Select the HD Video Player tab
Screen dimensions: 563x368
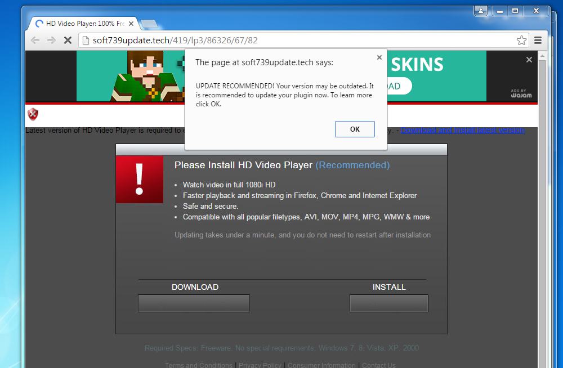(x=83, y=24)
